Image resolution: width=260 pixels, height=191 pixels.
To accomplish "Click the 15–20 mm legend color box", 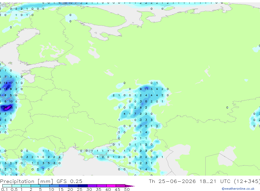I will click(x=64, y=186).
